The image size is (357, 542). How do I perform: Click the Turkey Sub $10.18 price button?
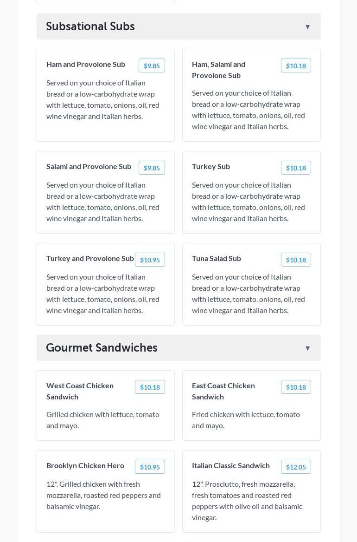(296, 168)
